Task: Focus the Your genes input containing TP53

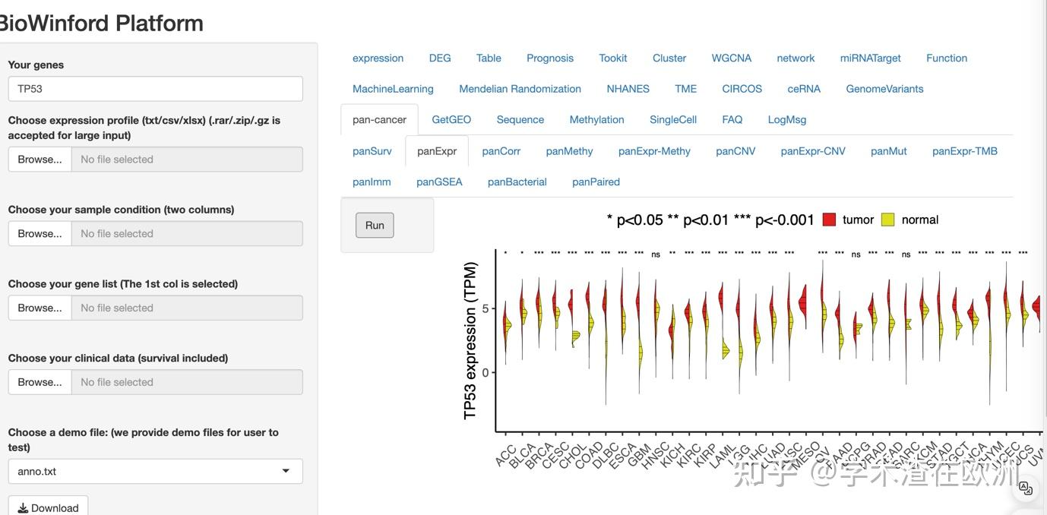Action: point(155,89)
